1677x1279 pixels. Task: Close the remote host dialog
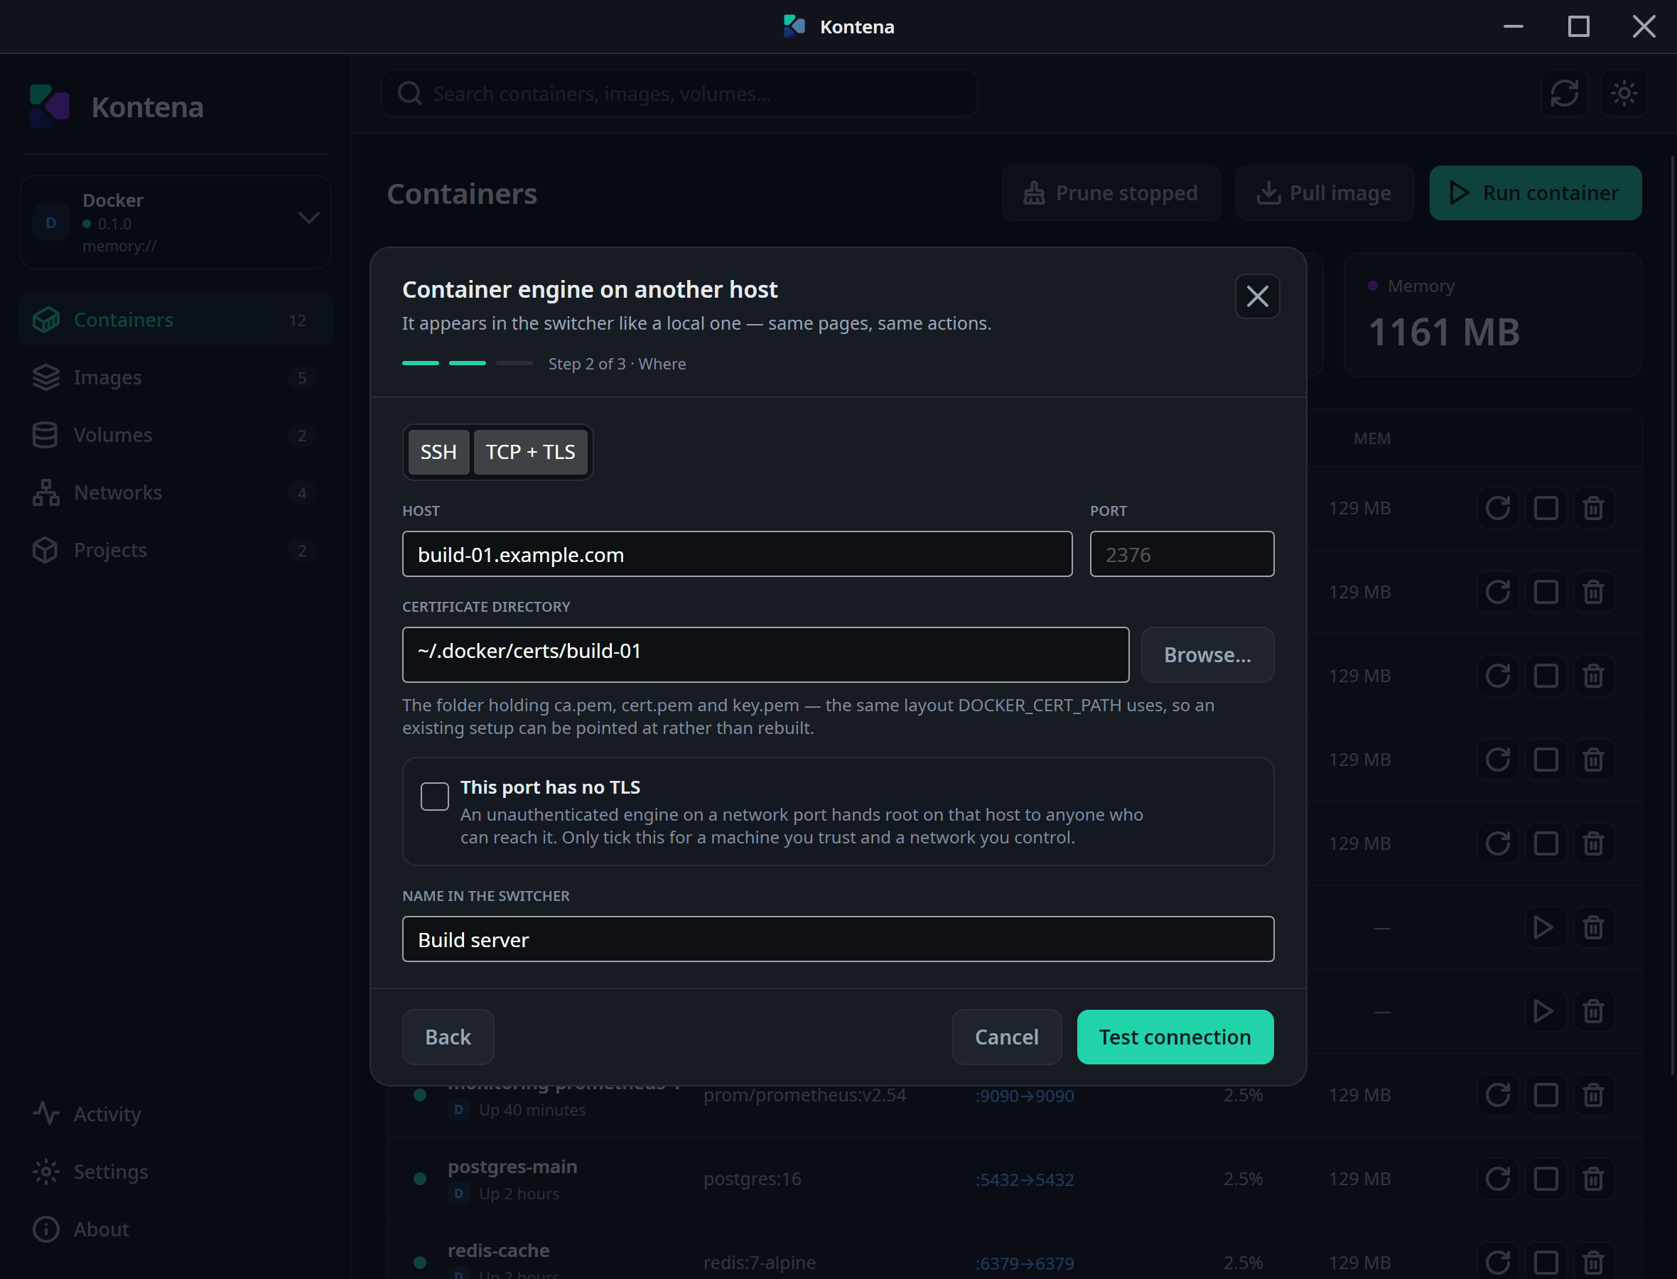pyautogui.click(x=1257, y=296)
